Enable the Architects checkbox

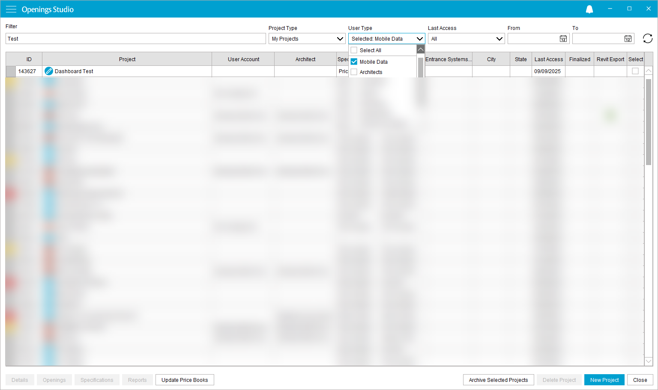[354, 72]
